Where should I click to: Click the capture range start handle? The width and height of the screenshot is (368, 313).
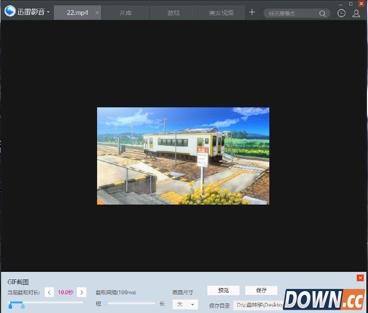pos(10,306)
